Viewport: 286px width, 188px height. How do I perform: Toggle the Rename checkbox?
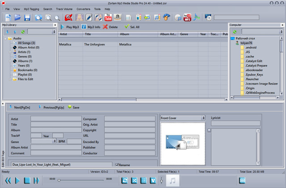(x=118, y=164)
